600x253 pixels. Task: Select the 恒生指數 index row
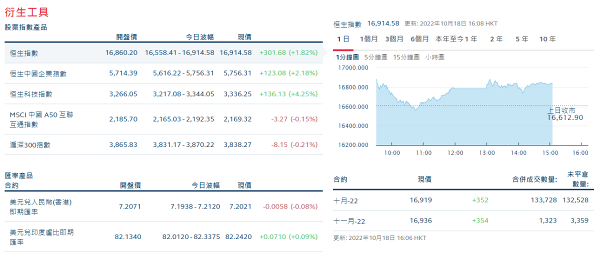tap(24, 52)
